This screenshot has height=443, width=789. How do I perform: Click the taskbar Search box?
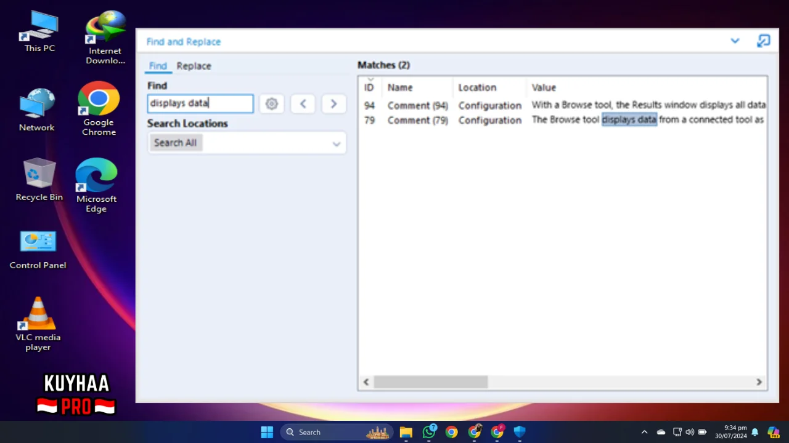[337, 432]
